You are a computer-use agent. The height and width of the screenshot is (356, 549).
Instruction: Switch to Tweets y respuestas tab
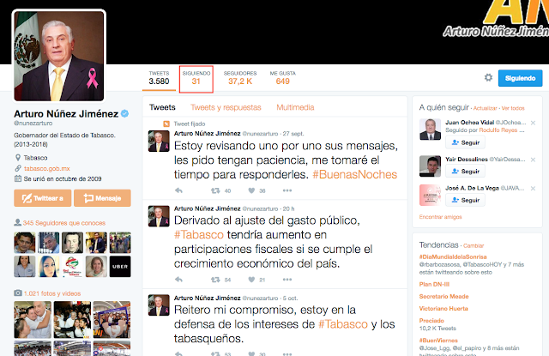226,107
